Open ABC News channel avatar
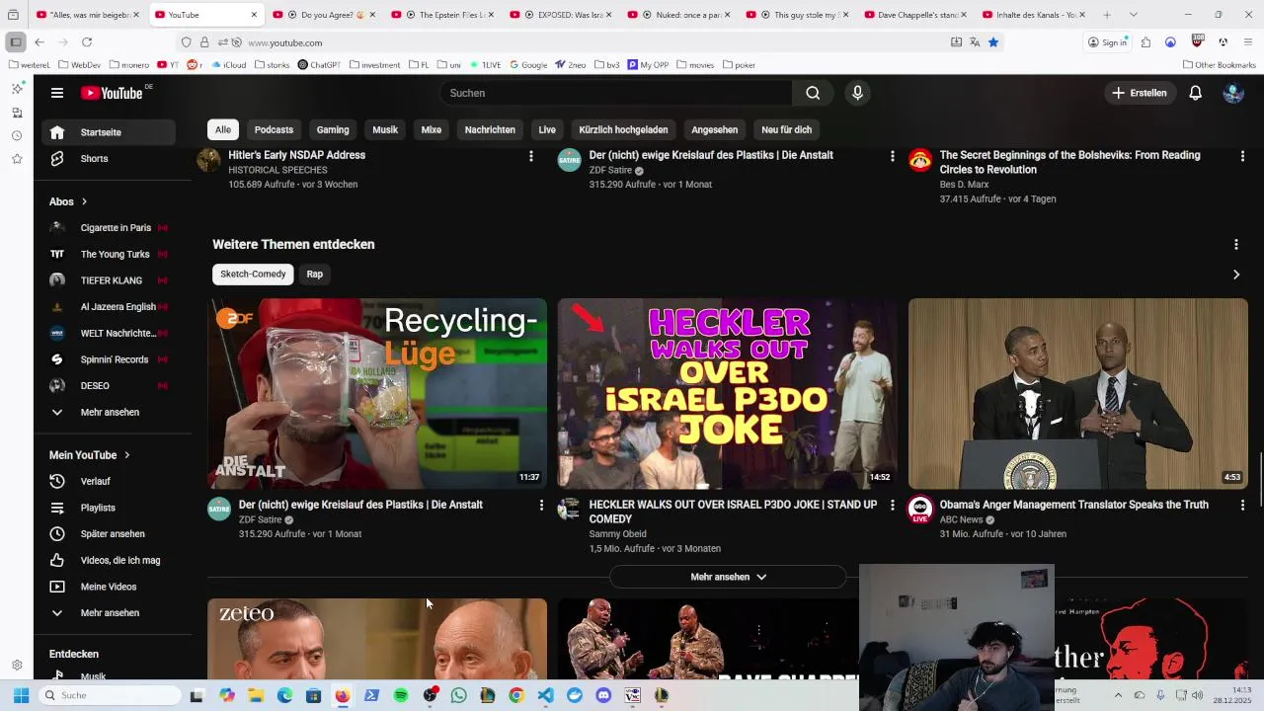 [x=920, y=510]
